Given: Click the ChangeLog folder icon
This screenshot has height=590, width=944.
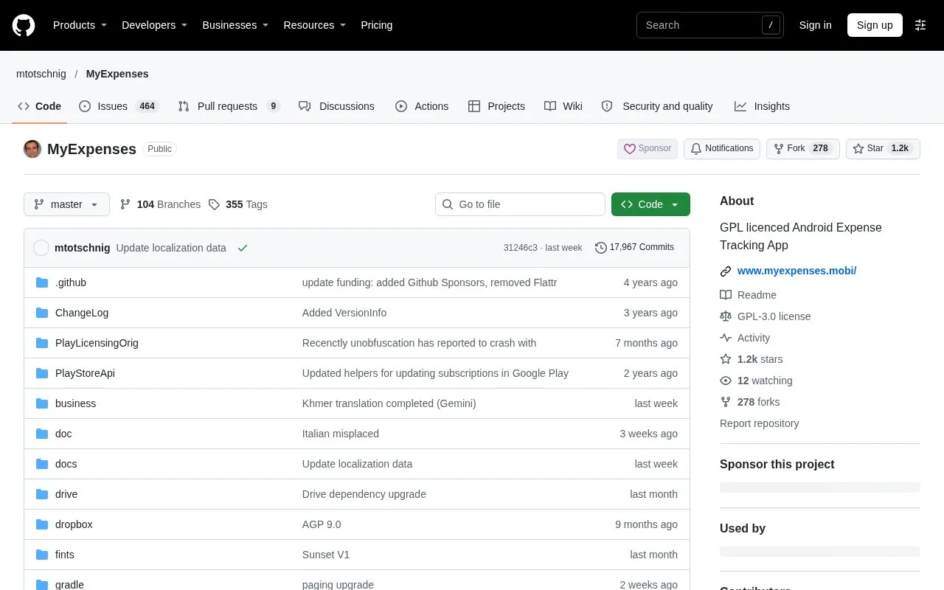Looking at the screenshot, I should (42, 313).
